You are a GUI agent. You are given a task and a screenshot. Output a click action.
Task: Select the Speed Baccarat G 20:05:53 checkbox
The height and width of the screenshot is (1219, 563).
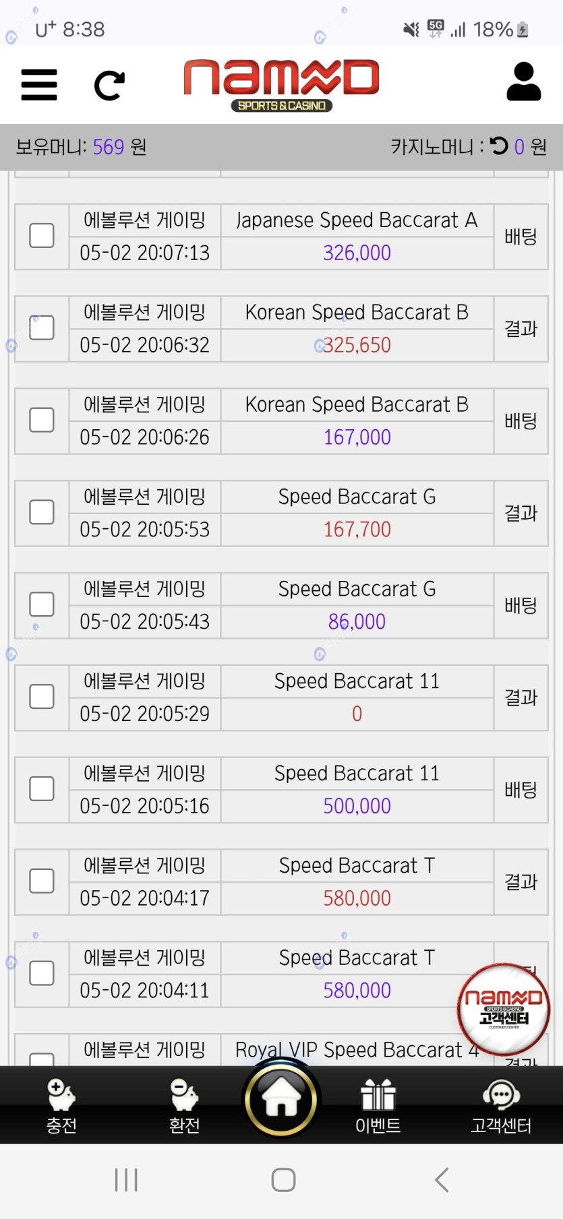pos(42,512)
